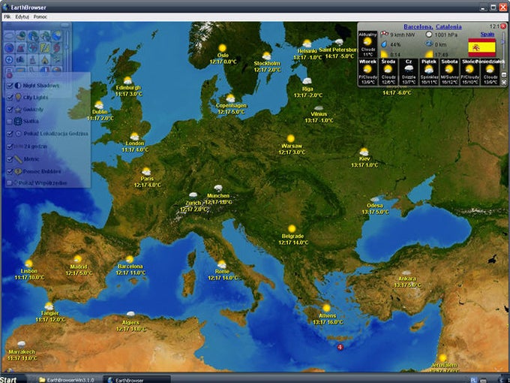This screenshot has height=383, width=510.
Task: Toggle the City Lights checkbox
Action: coord(10,97)
